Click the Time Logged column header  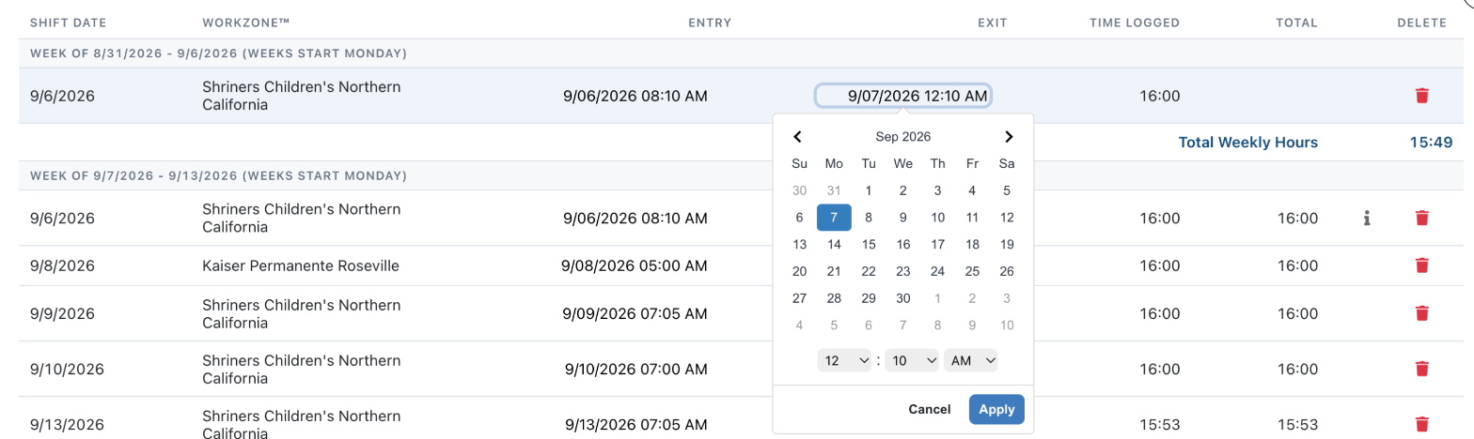point(1135,23)
